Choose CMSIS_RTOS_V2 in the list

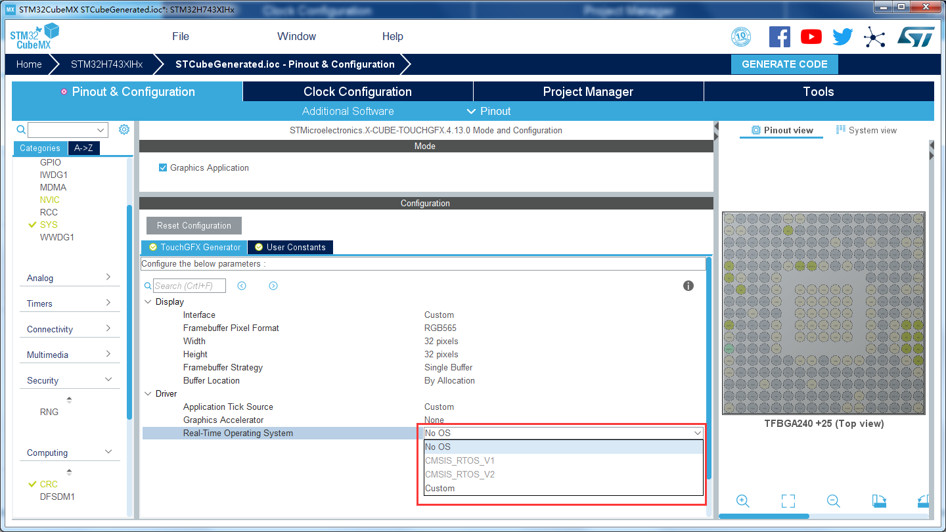[x=563, y=474]
